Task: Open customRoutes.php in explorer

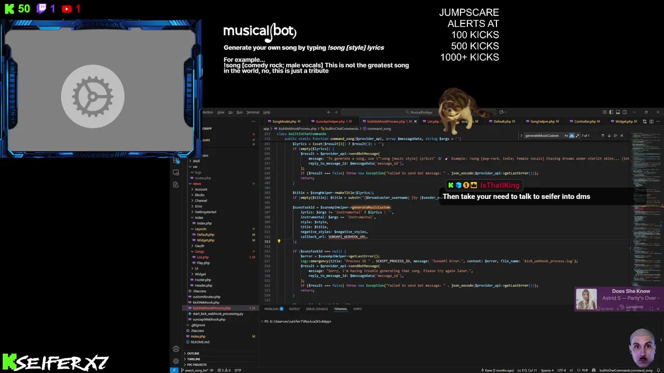Action: [x=206, y=297]
